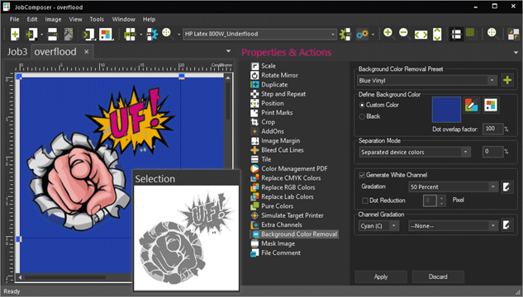Viewport: 523px width, 297px height.
Task: Switch to the Job3 tab
Action: (x=17, y=52)
